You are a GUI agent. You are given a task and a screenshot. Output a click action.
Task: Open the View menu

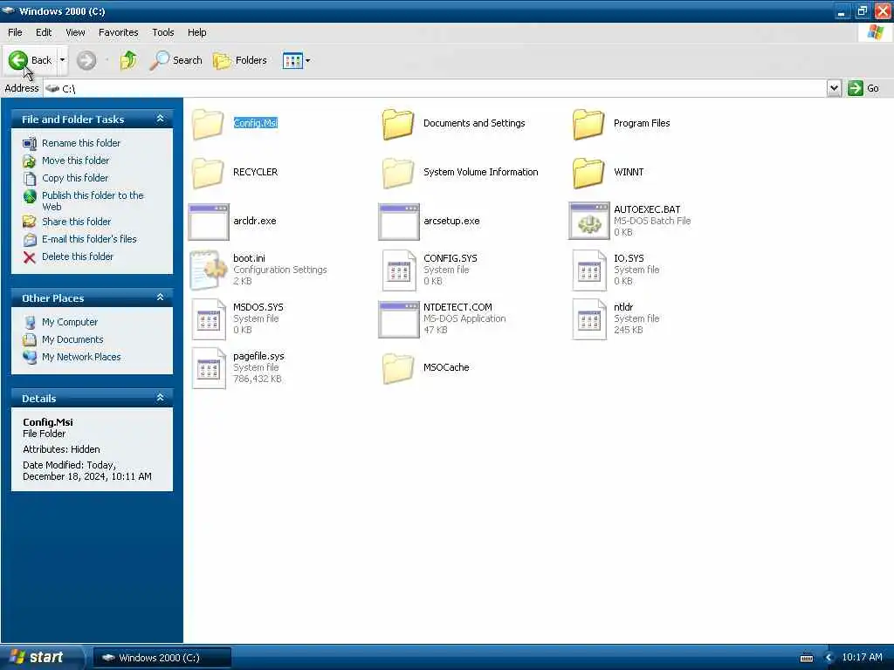click(x=75, y=32)
